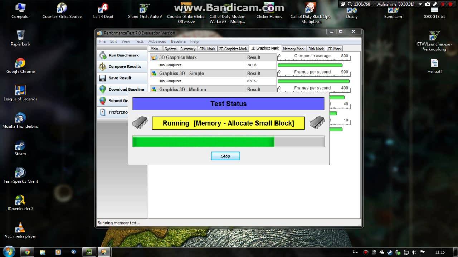458x257 pixels.
Task: Select the Google Chrome desktop icon
Action: 20,63
